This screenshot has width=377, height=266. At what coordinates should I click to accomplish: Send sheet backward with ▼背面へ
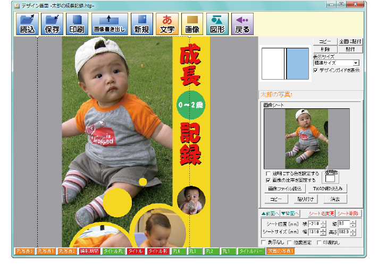(x=290, y=213)
